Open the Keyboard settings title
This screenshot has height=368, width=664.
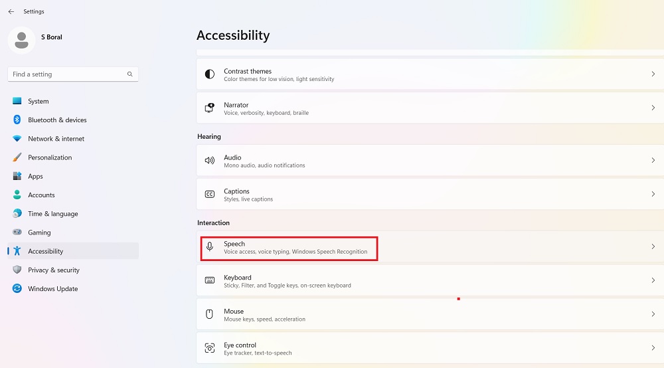tap(238, 278)
